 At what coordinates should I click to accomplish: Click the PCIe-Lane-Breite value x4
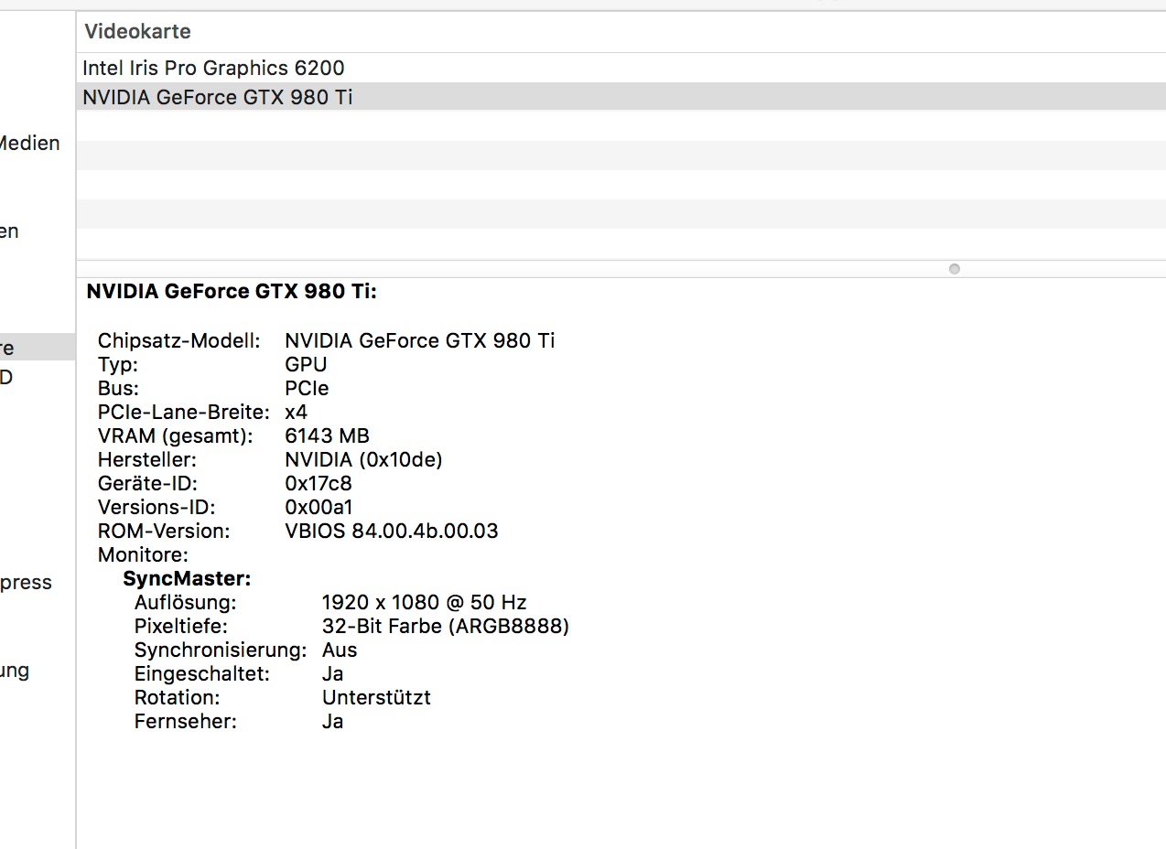pos(296,412)
